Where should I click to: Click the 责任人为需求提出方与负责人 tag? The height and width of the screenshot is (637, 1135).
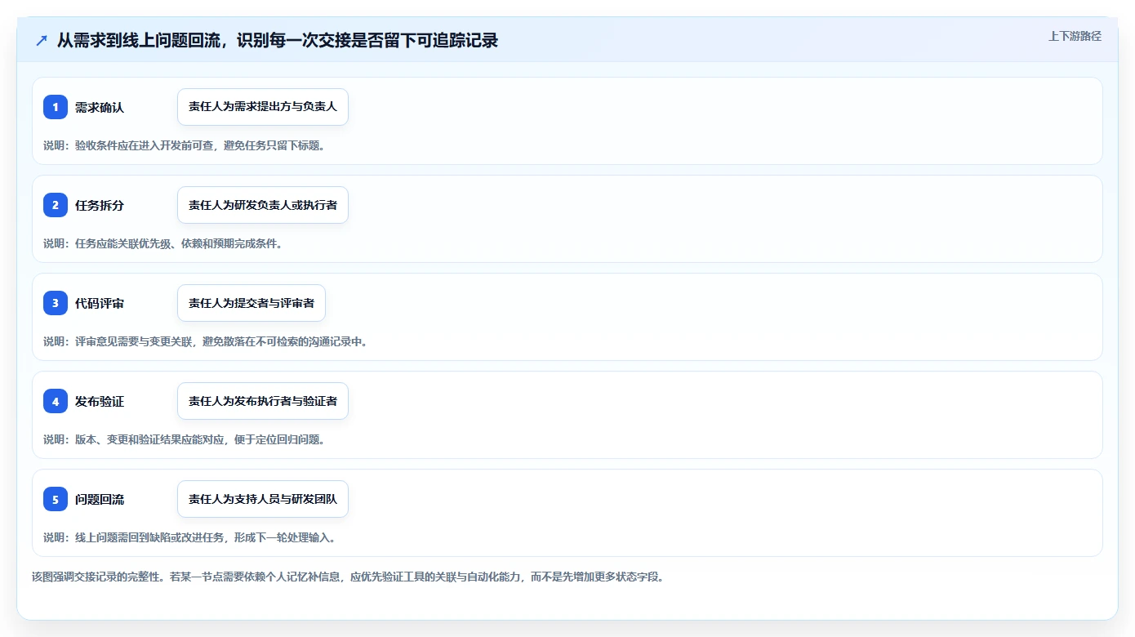(x=263, y=107)
